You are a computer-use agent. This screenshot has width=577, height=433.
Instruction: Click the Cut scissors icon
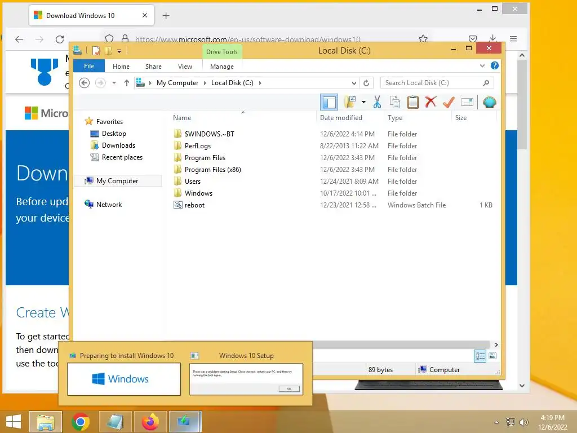click(x=377, y=102)
